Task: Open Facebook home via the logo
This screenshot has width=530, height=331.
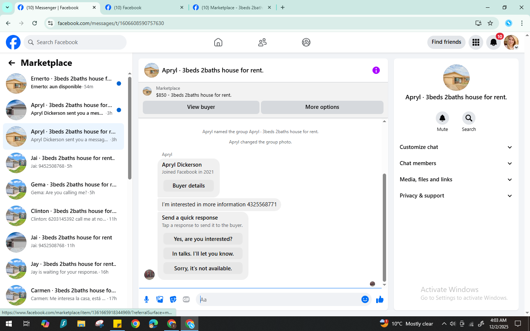Action: pyautogui.click(x=13, y=42)
